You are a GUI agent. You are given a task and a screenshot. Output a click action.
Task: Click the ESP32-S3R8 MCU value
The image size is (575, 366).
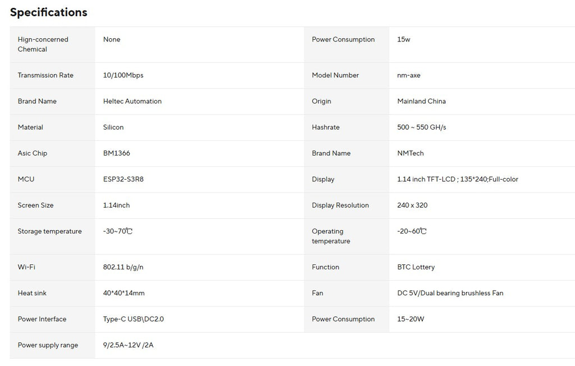point(127,180)
